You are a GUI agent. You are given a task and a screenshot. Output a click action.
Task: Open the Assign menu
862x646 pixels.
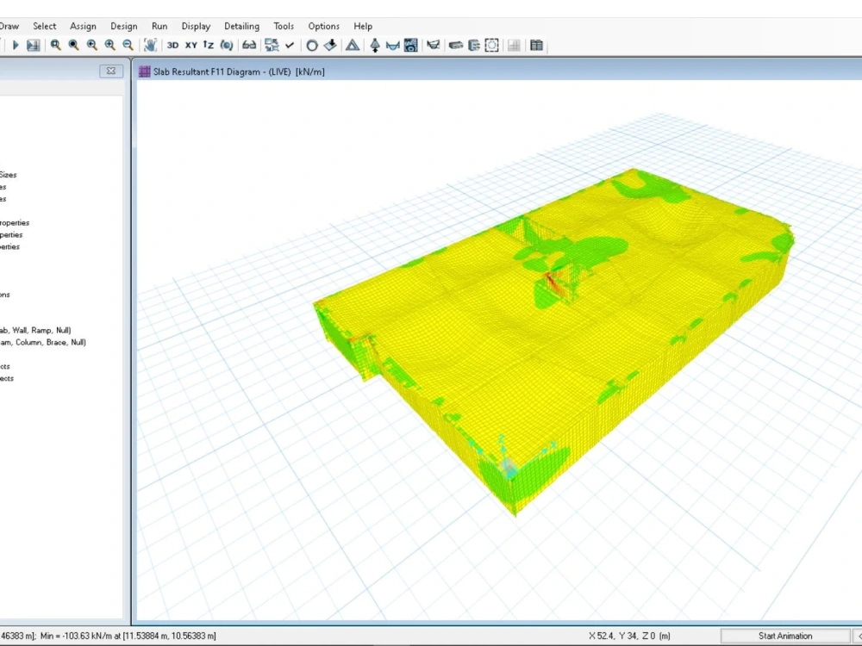pyautogui.click(x=83, y=26)
